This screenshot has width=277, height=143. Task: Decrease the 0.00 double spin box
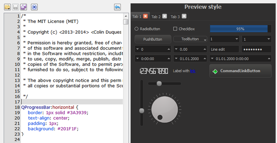(176, 49)
